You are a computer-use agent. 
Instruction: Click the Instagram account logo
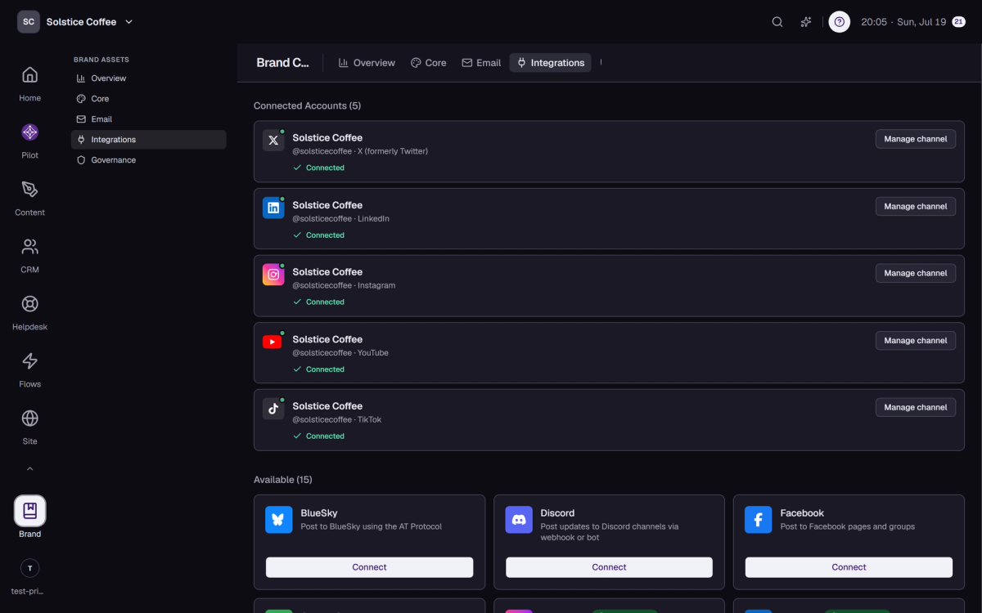273,275
